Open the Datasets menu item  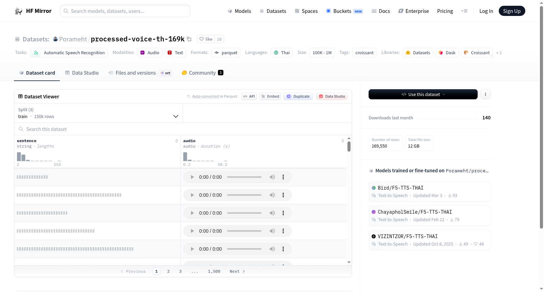coord(273,11)
